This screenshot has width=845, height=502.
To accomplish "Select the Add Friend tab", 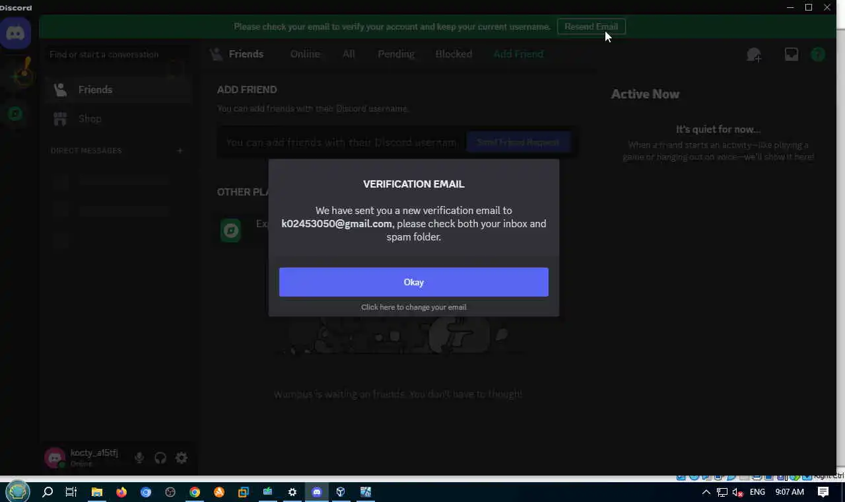I will click(x=518, y=54).
